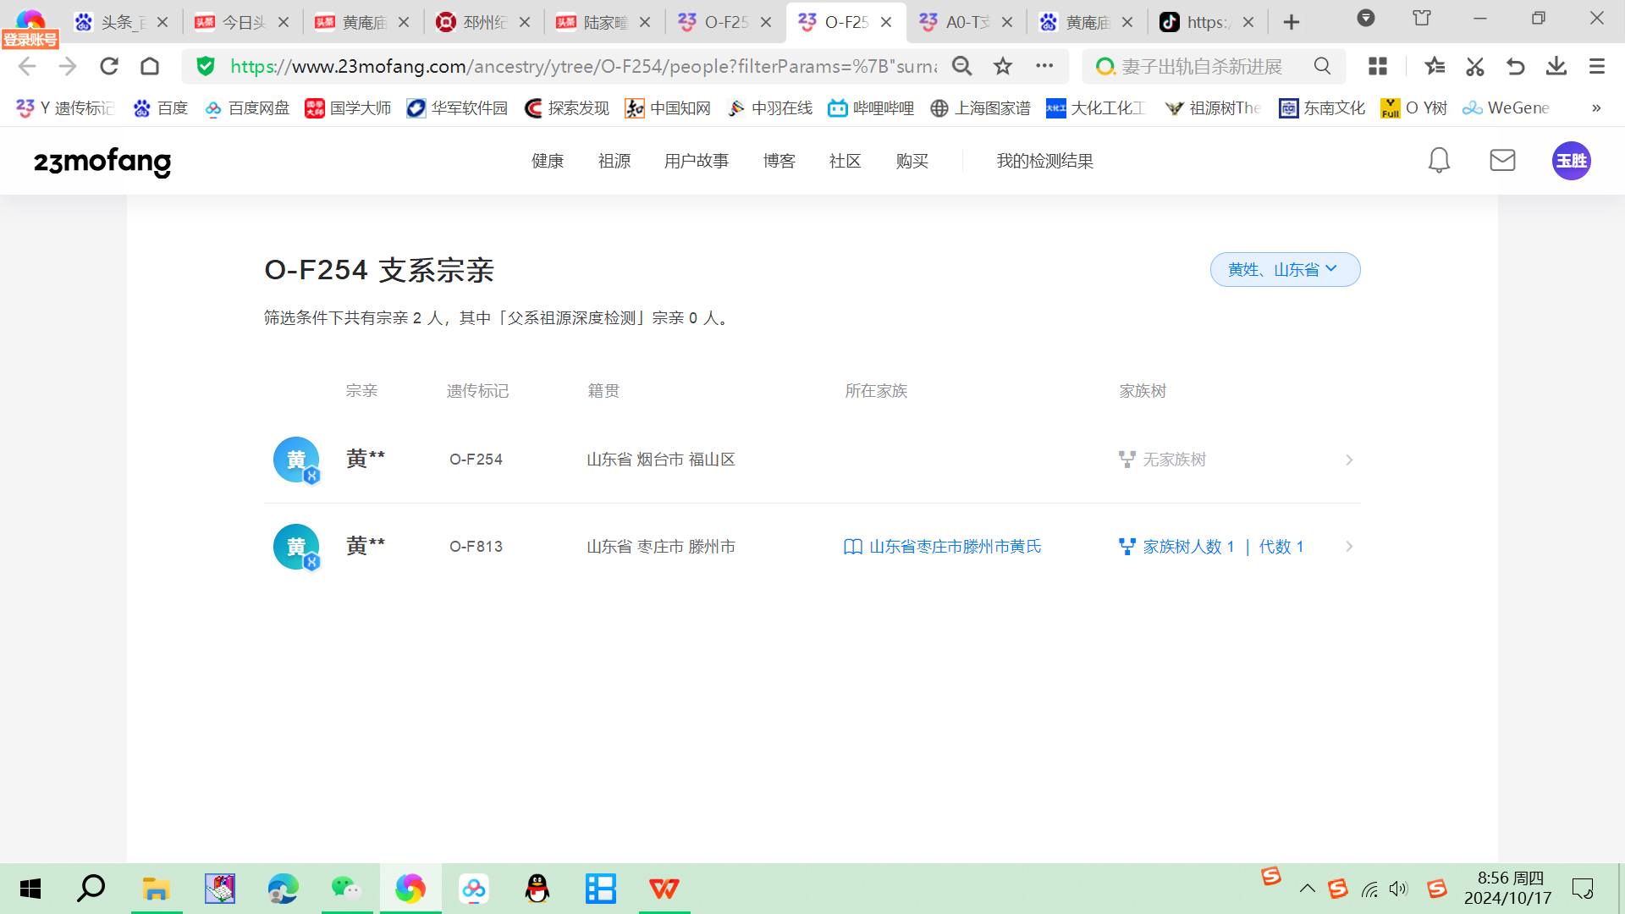1625x914 pixels.
Task: Open the browser hamburger menu
Action: coord(1597,66)
